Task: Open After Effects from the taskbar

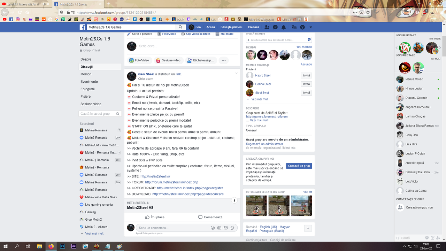Action: pyautogui.click(x=74, y=246)
